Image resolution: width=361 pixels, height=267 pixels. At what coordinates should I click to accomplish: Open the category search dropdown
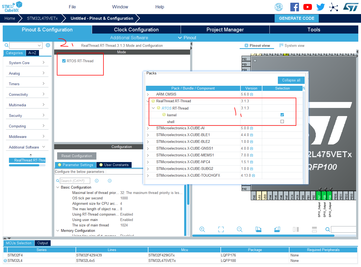pyautogui.click(x=39, y=45)
